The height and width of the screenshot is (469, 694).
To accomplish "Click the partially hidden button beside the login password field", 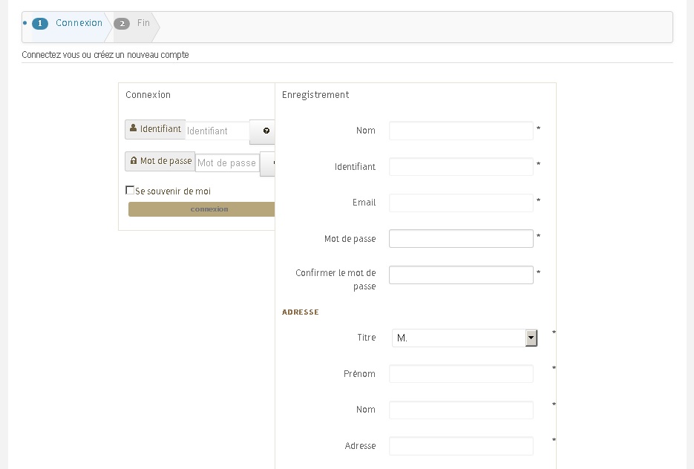I will [x=269, y=163].
